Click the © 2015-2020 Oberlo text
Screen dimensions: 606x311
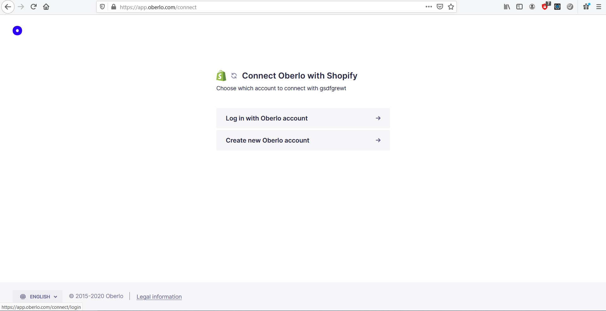96,296
